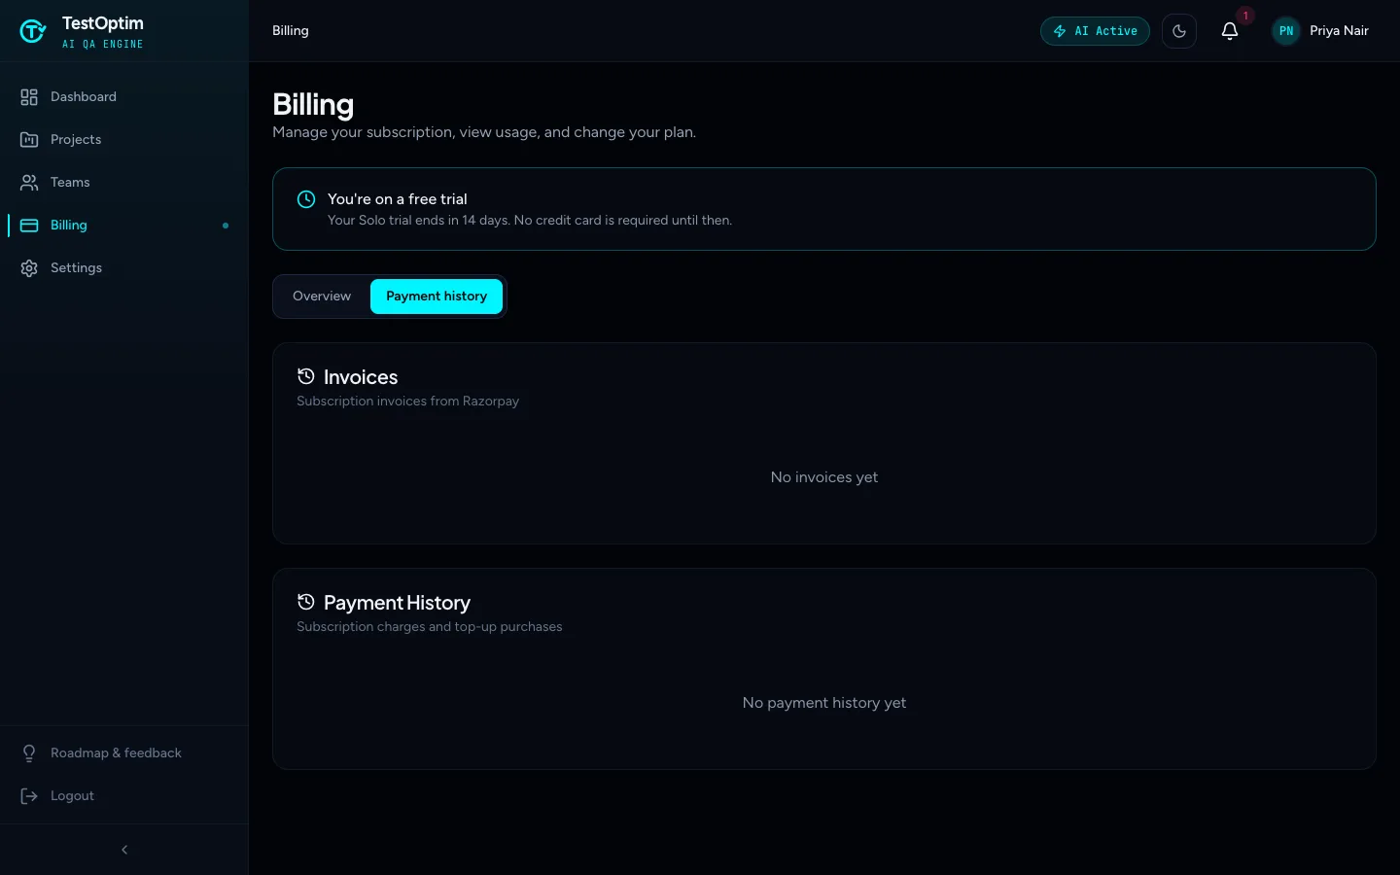
Task: Click the Dashboard sidebar label
Action: 84,97
